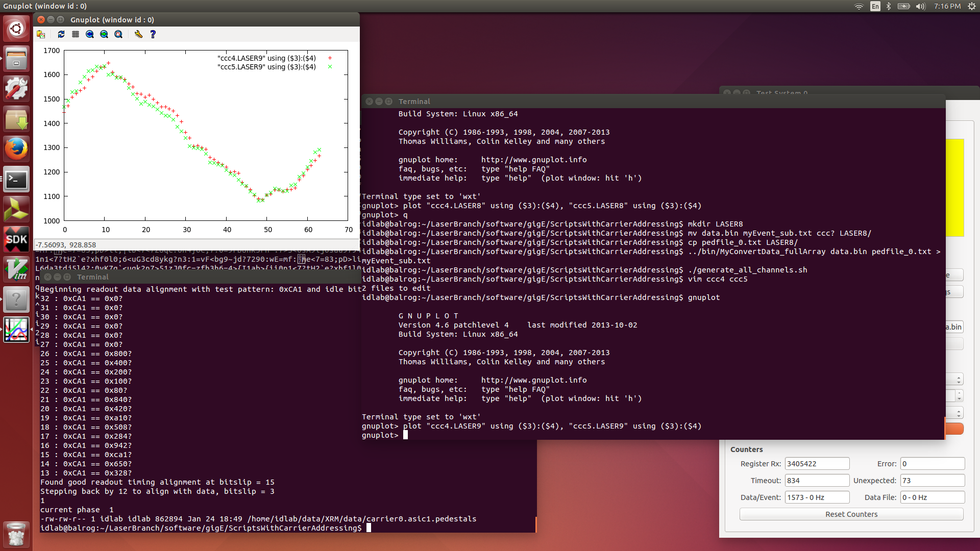Click 'Stepping back by 12' terminal line
Screen dimensions: 980x551
[157, 491]
